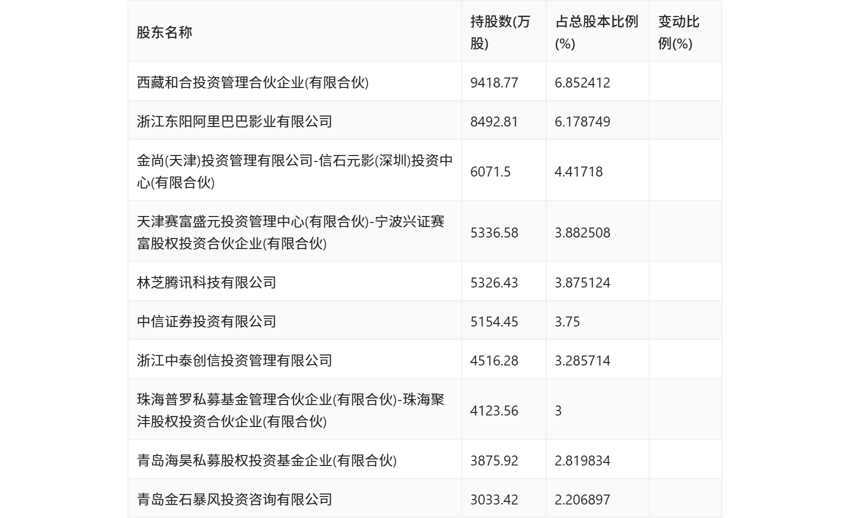This screenshot has height=518, width=850.
Task: Click the percentage value 3 for 珠海普罗
Action: click(558, 410)
